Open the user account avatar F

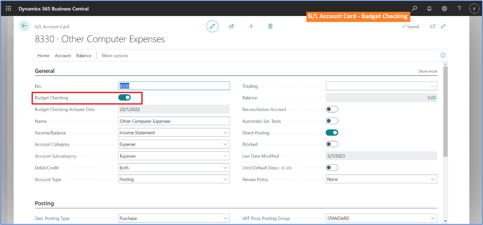(474, 9)
